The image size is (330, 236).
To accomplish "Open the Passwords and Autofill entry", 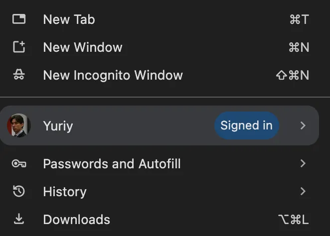I will (x=112, y=164).
